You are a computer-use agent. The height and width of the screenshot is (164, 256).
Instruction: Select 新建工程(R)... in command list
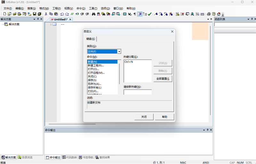[102, 66]
